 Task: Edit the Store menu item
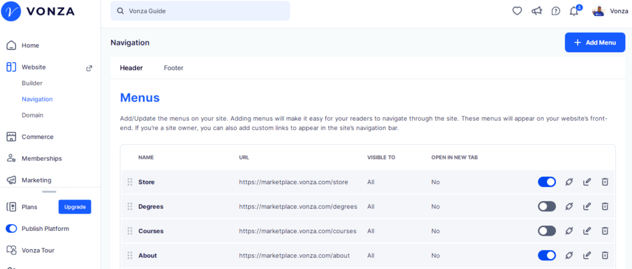[x=587, y=182]
